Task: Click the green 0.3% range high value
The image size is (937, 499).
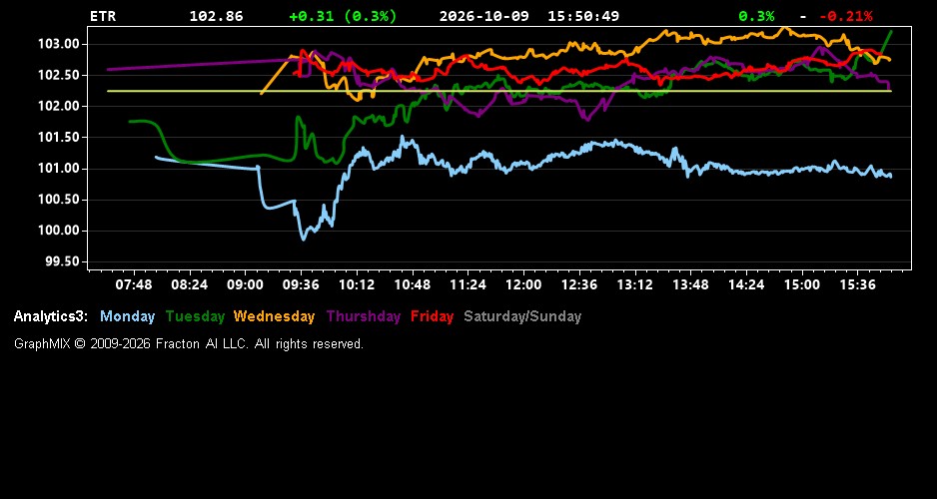Action: coord(756,16)
